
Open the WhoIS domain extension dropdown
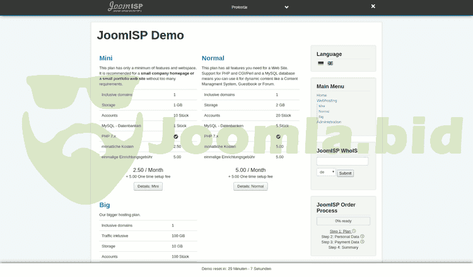coord(326,172)
